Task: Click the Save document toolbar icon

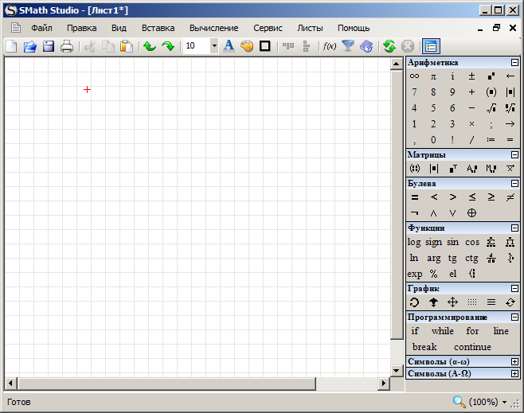Action: coord(49,46)
